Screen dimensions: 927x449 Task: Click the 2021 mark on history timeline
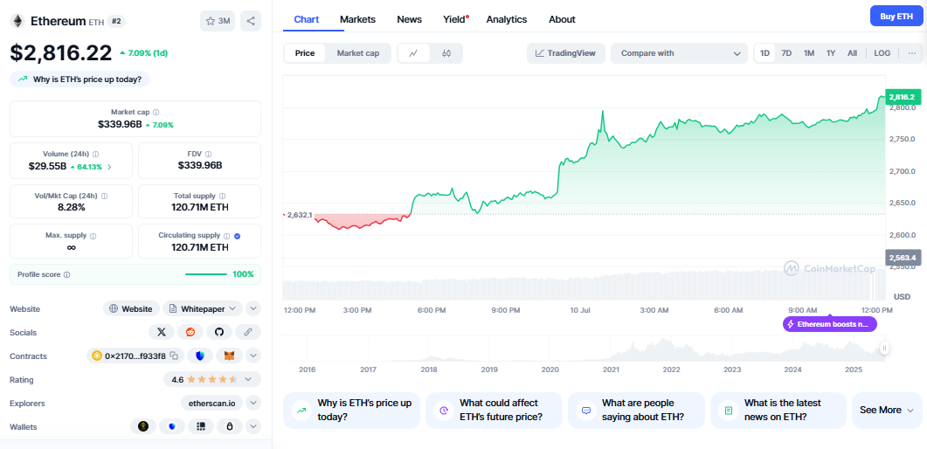611,370
